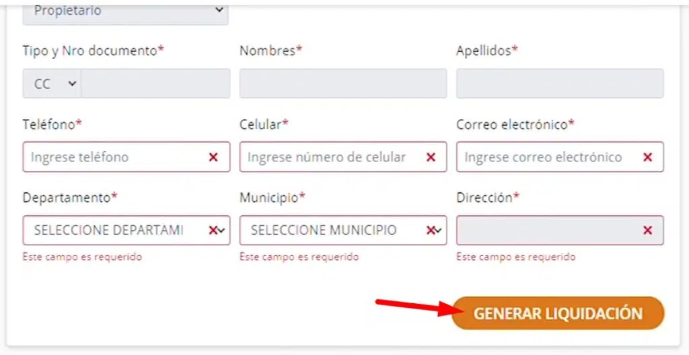Focus the Ingrese teléfono input field
The image size is (689, 355).
(x=126, y=157)
